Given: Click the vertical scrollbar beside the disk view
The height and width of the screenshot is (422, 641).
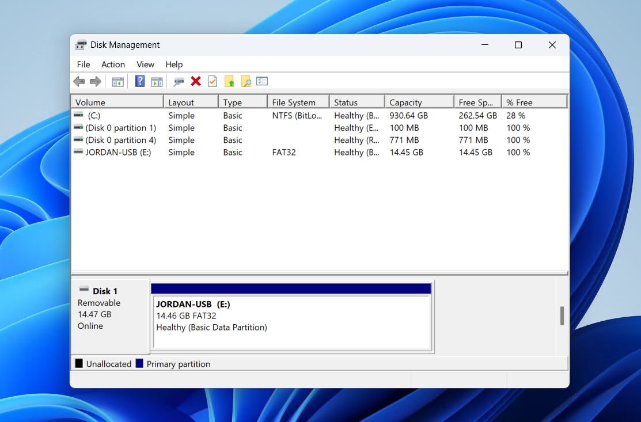Looking at the screenshot, I should point(562,314).
